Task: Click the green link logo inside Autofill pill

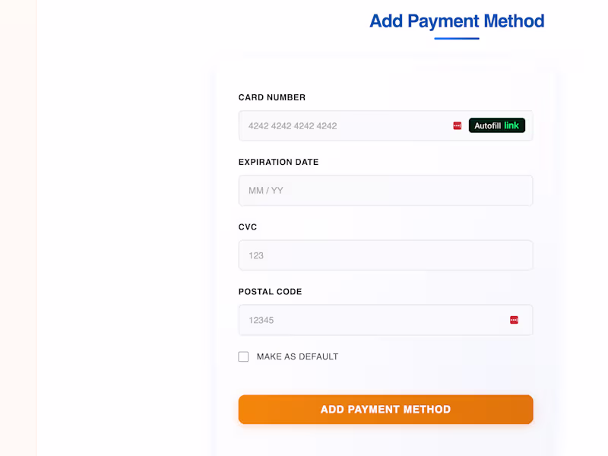Action: [x=511, y=125]
